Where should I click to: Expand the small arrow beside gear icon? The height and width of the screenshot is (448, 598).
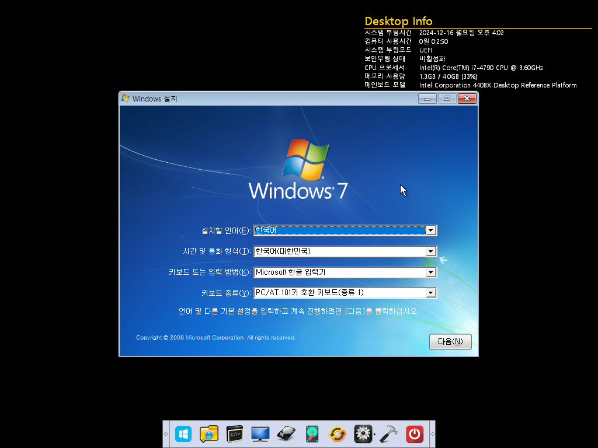point(374,434)
